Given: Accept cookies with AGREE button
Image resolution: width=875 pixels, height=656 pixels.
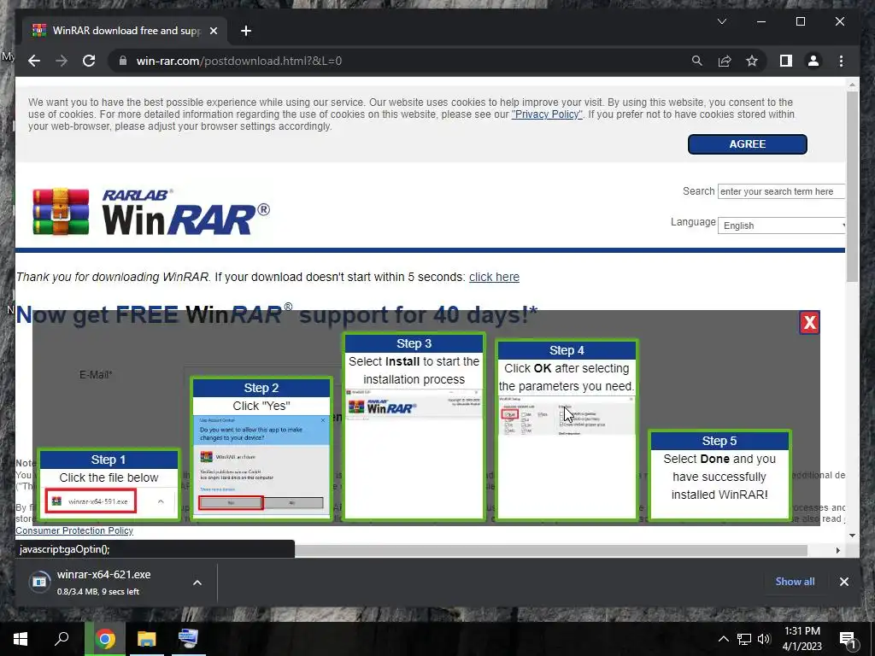Looking at the screenshot, I should (747, 143).
